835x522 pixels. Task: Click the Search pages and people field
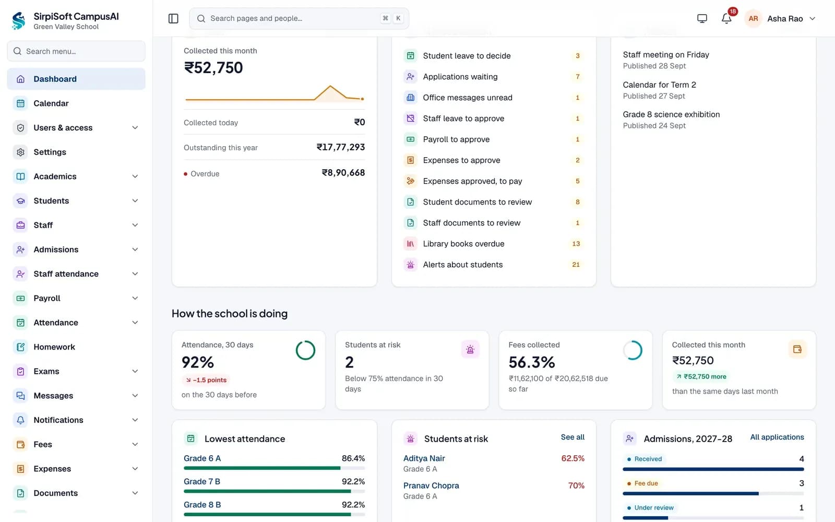point(299,18)
